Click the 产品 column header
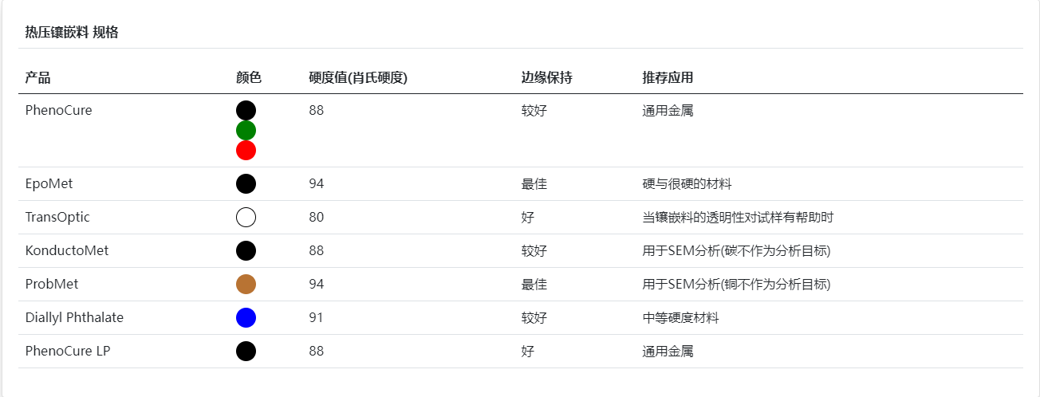 (x=37, y=77)
